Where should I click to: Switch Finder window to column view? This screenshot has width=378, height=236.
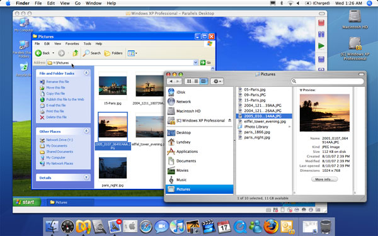(x=203, y=81)
